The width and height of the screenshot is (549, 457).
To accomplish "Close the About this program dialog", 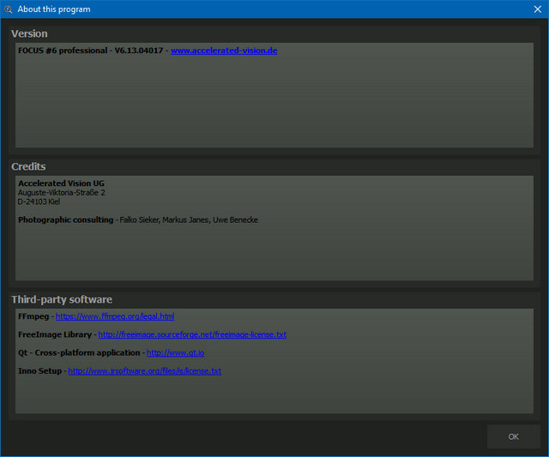I will click(537, 9).
